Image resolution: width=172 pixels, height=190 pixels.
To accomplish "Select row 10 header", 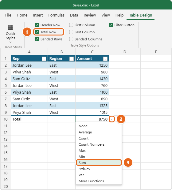I will click(x=6, y=119).
